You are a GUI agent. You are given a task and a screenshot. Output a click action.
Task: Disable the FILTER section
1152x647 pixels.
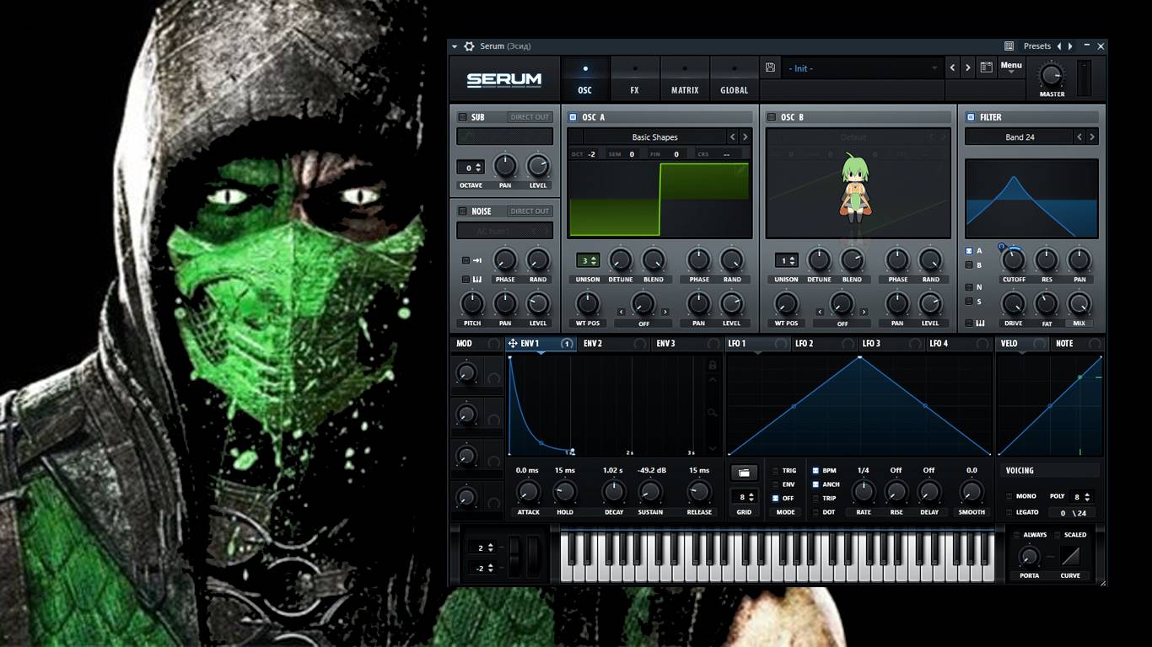pyautogui.click(x=971, y=117)
